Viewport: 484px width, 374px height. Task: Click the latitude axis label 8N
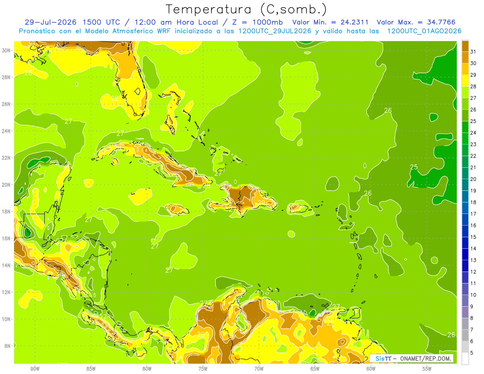8,346
